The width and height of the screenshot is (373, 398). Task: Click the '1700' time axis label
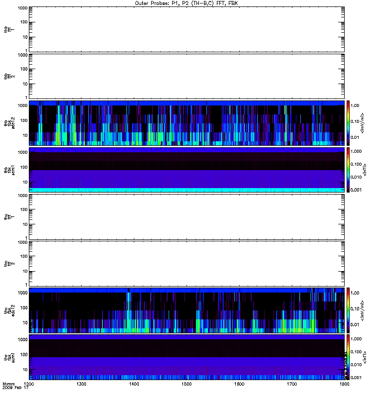point(292,384)
